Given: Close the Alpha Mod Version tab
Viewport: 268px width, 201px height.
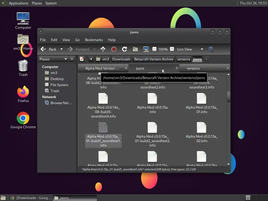Looking at the screenshot, I should click(126, 68).
